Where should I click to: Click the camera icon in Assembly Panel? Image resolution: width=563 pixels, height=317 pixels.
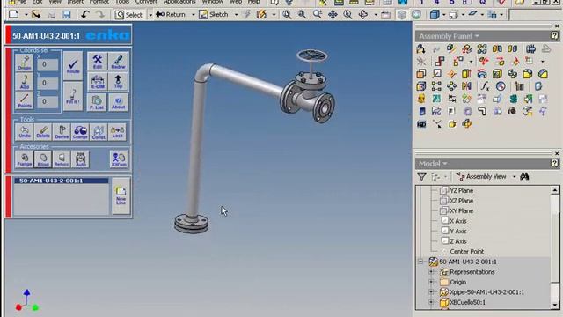point(421,124)
